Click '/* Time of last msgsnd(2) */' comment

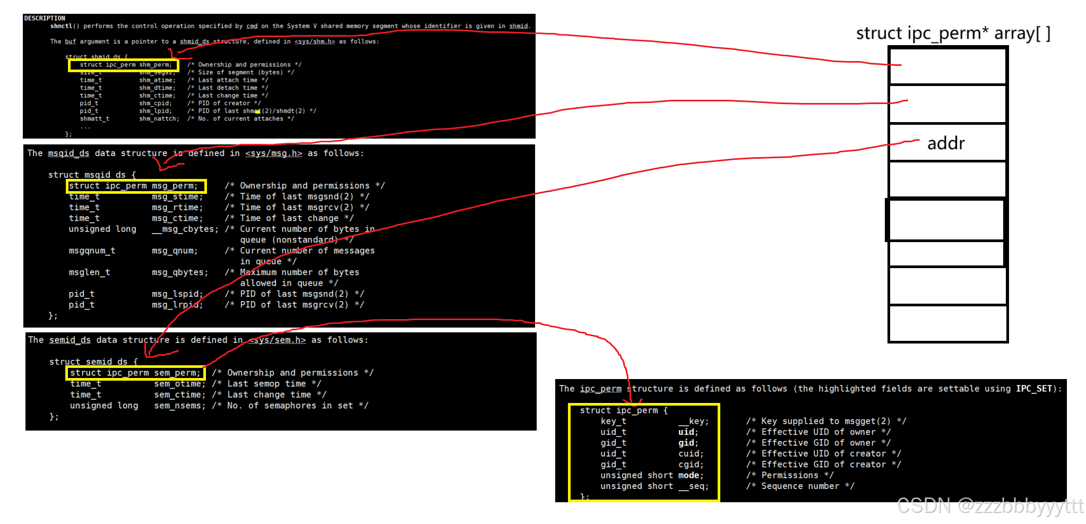tap(297, 196)
